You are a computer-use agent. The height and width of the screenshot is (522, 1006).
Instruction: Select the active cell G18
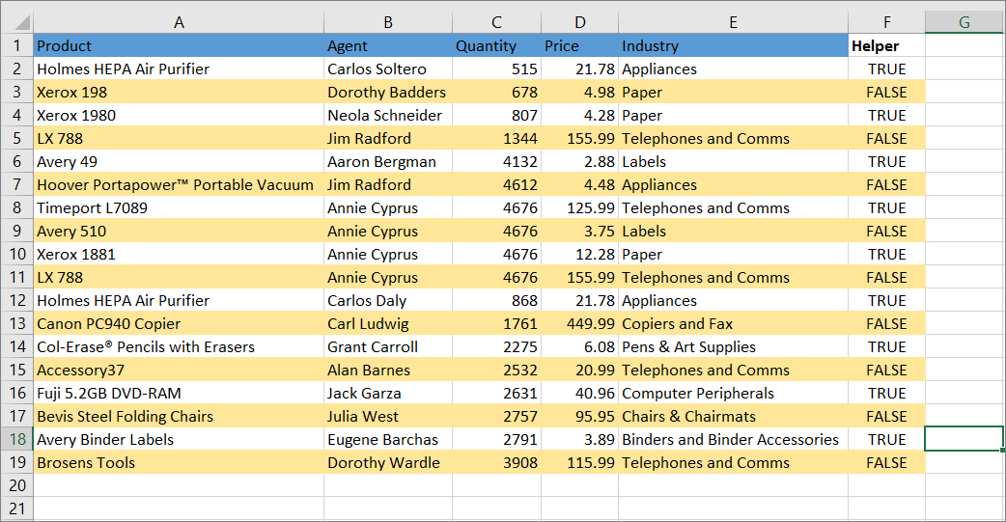coord(964,439)
